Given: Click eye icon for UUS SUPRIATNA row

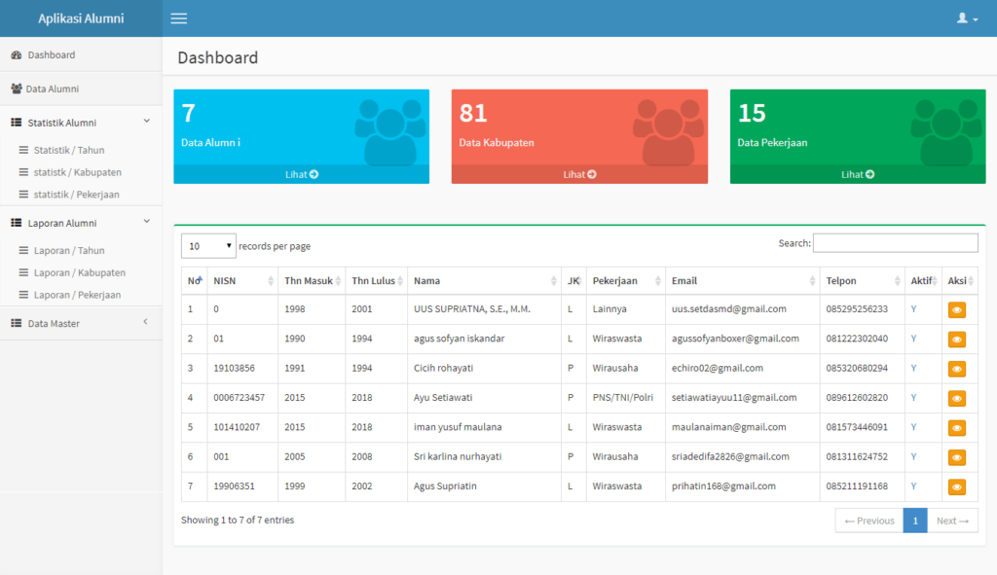Looking at the screenshot, I should [957, 309].
